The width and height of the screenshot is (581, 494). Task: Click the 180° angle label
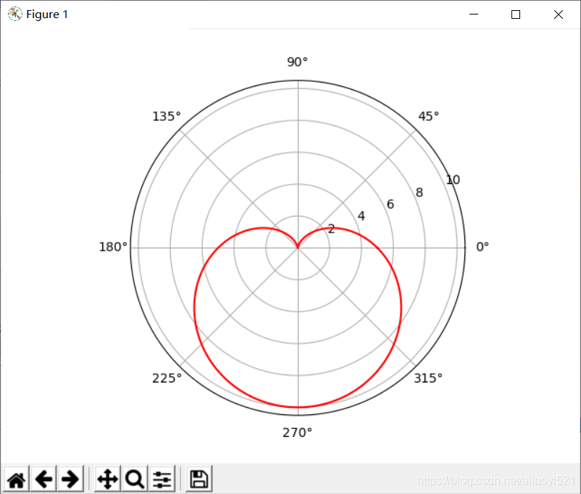point(113,247)
